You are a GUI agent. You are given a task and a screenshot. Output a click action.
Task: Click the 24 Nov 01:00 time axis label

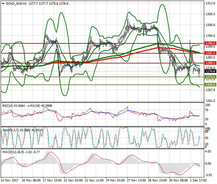115,180
